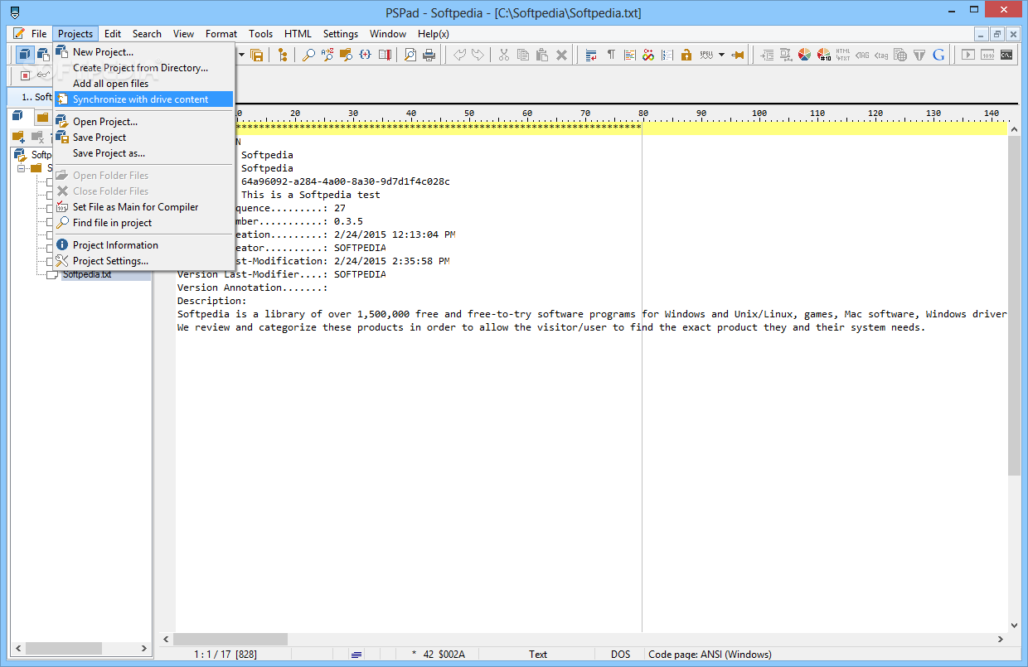Click the matching bracket {+} icon
Image resolution: width=1028 pixels, height=667 pixels.
366,55
